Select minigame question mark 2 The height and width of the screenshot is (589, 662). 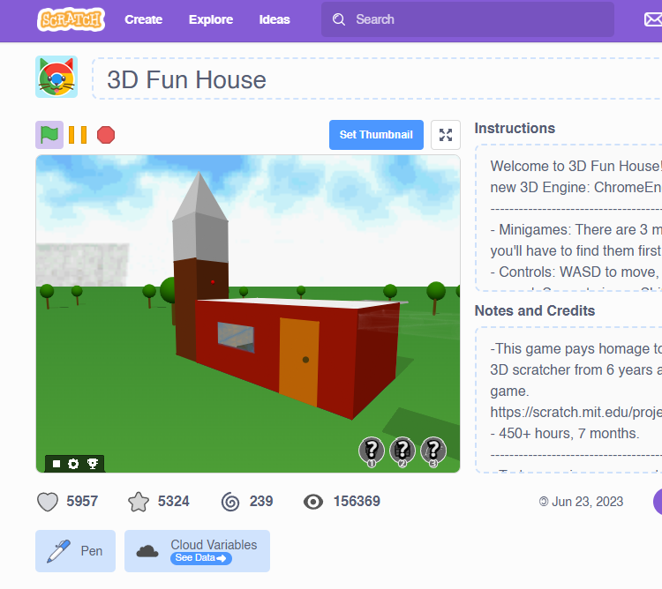(402, 451)
